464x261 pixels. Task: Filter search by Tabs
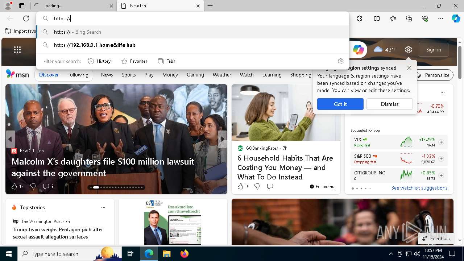166,61
